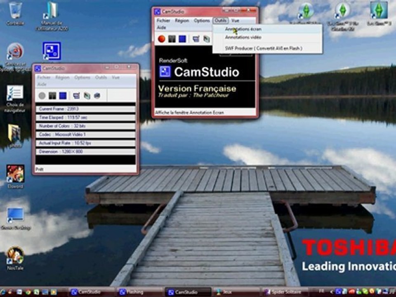Open Outils menu in back CamStudio window
This screenshot has height=297, width=396.
tap(101, 77)
